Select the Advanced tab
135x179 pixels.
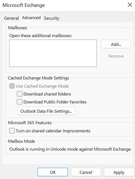click(31, 18)
